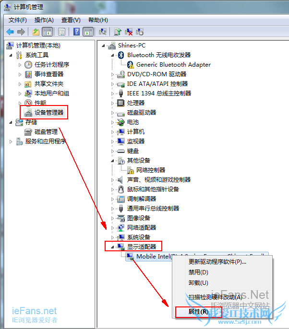Select 计算机管理(本地) root item

pyautogui.click(x=38, y=46)
